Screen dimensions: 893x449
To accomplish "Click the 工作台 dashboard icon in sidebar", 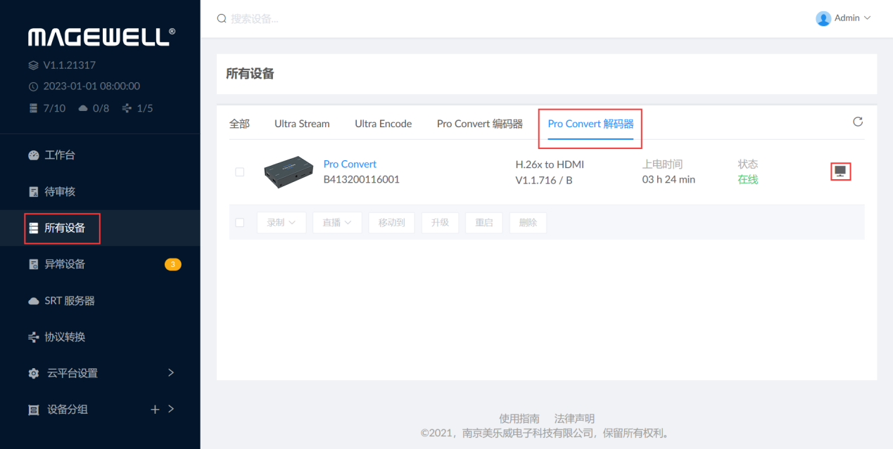I will click(34, 155).
